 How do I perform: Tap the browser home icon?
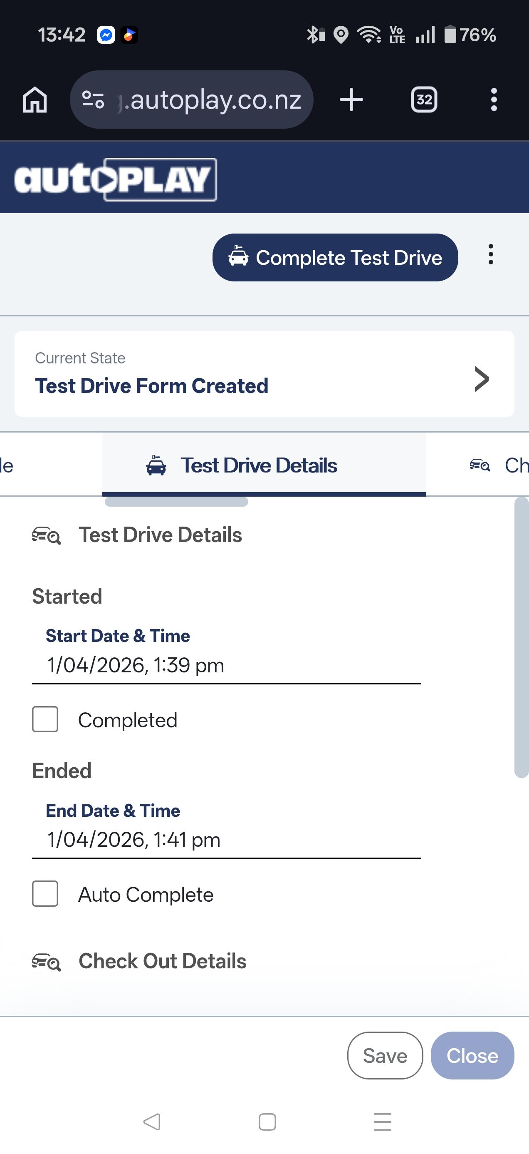pos(35,99)
